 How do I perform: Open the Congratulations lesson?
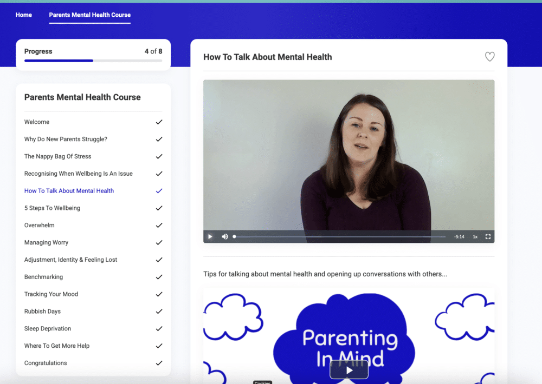click(46, 363)
